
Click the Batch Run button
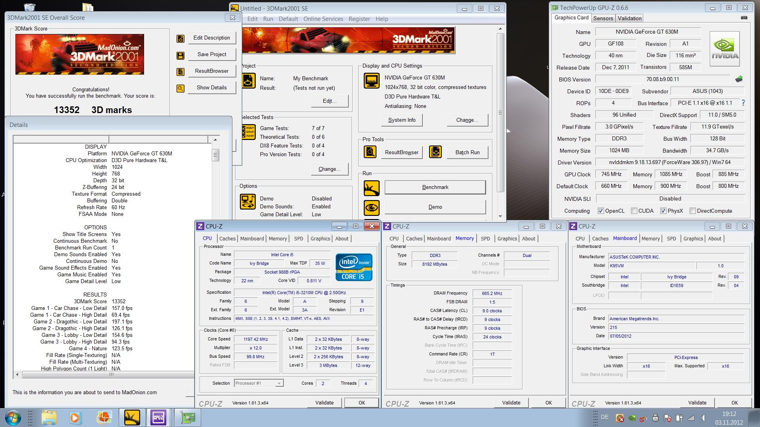point(467,153)
